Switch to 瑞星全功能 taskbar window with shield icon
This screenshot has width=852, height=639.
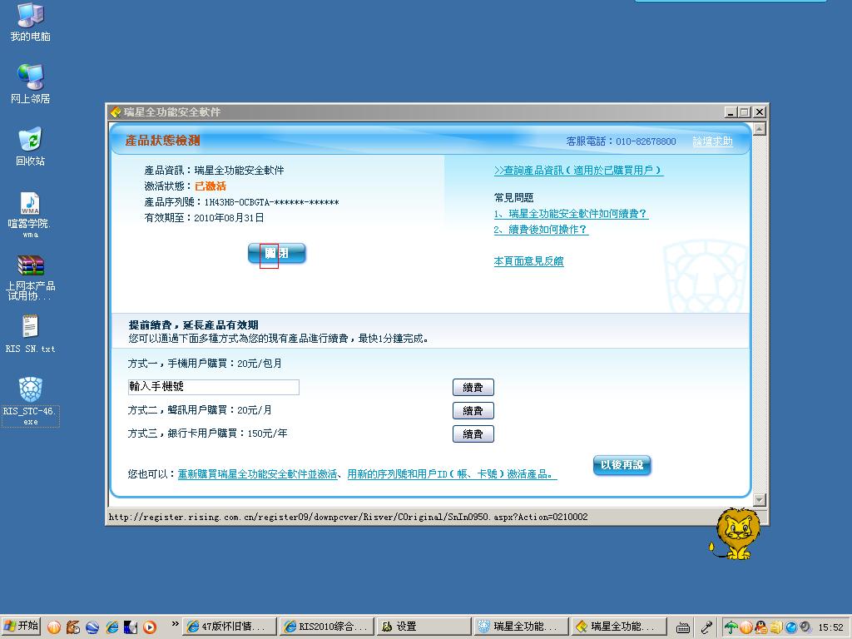pyautogui.click(x=522, y=627)
